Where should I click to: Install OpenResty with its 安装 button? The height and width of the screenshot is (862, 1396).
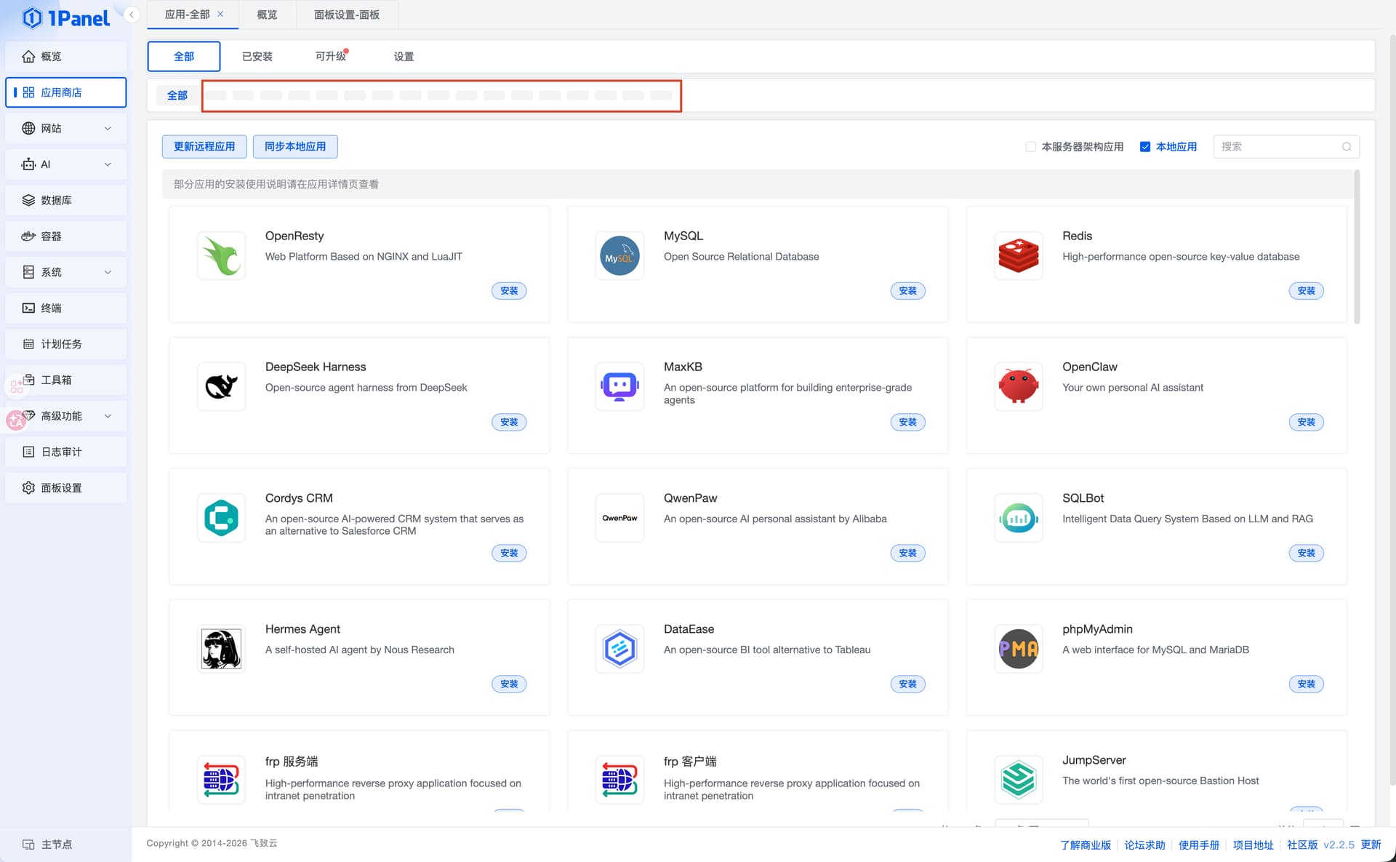[x=509, y=291]
